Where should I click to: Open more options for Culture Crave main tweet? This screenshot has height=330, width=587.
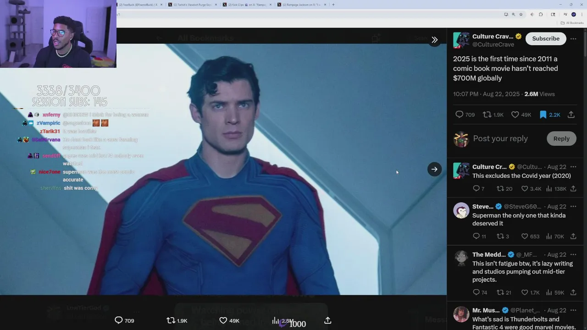(573, 38)
